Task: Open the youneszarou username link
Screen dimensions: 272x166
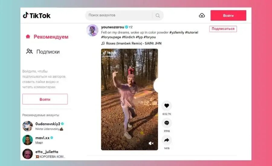Action: point(112,27)
